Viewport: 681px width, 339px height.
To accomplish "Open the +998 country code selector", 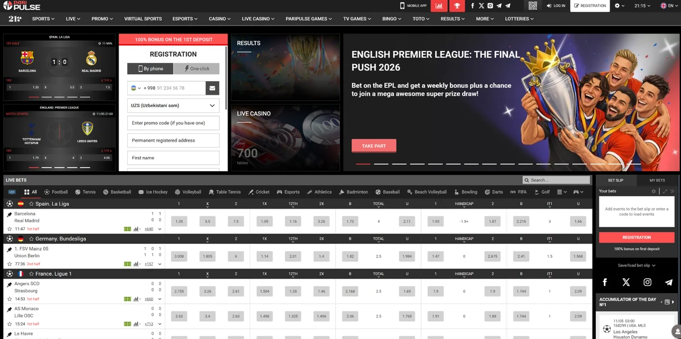I will (x=135, y=88).
